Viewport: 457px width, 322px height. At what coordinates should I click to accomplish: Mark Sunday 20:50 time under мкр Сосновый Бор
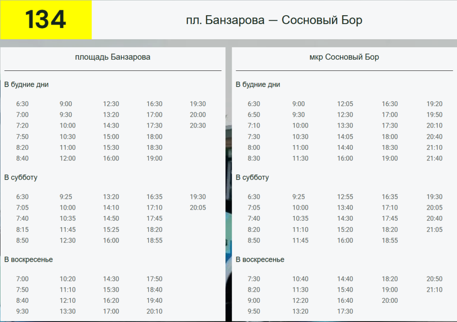pyautogui.click(x=435, y=279)
